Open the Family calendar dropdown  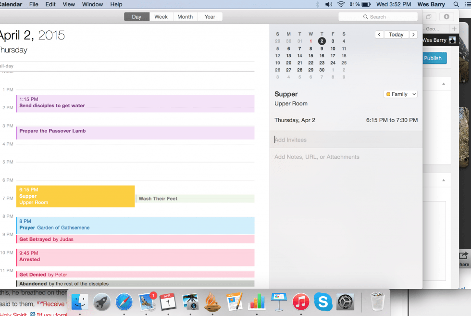[x=400, y=94]
